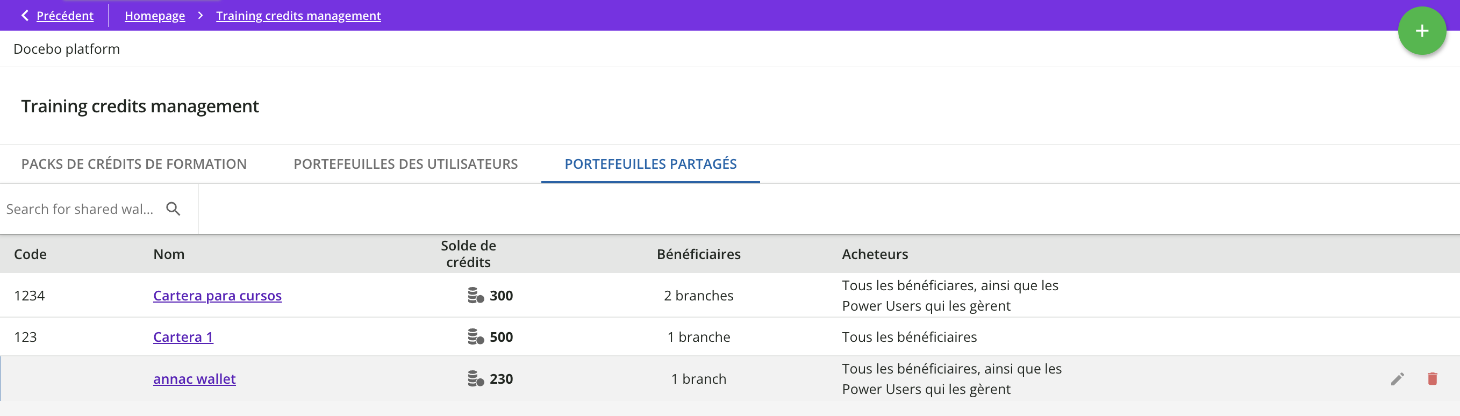Viewport: 1460px width, 416px height.
Task: Open Homepage breadcrumb link
Action: pyautogui.click(x=155, y=15)
